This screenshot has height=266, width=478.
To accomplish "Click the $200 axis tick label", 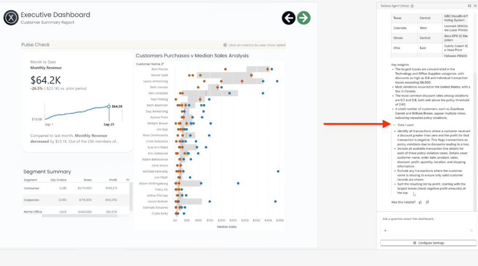I will pyautogui.click(x=222, y=220).
